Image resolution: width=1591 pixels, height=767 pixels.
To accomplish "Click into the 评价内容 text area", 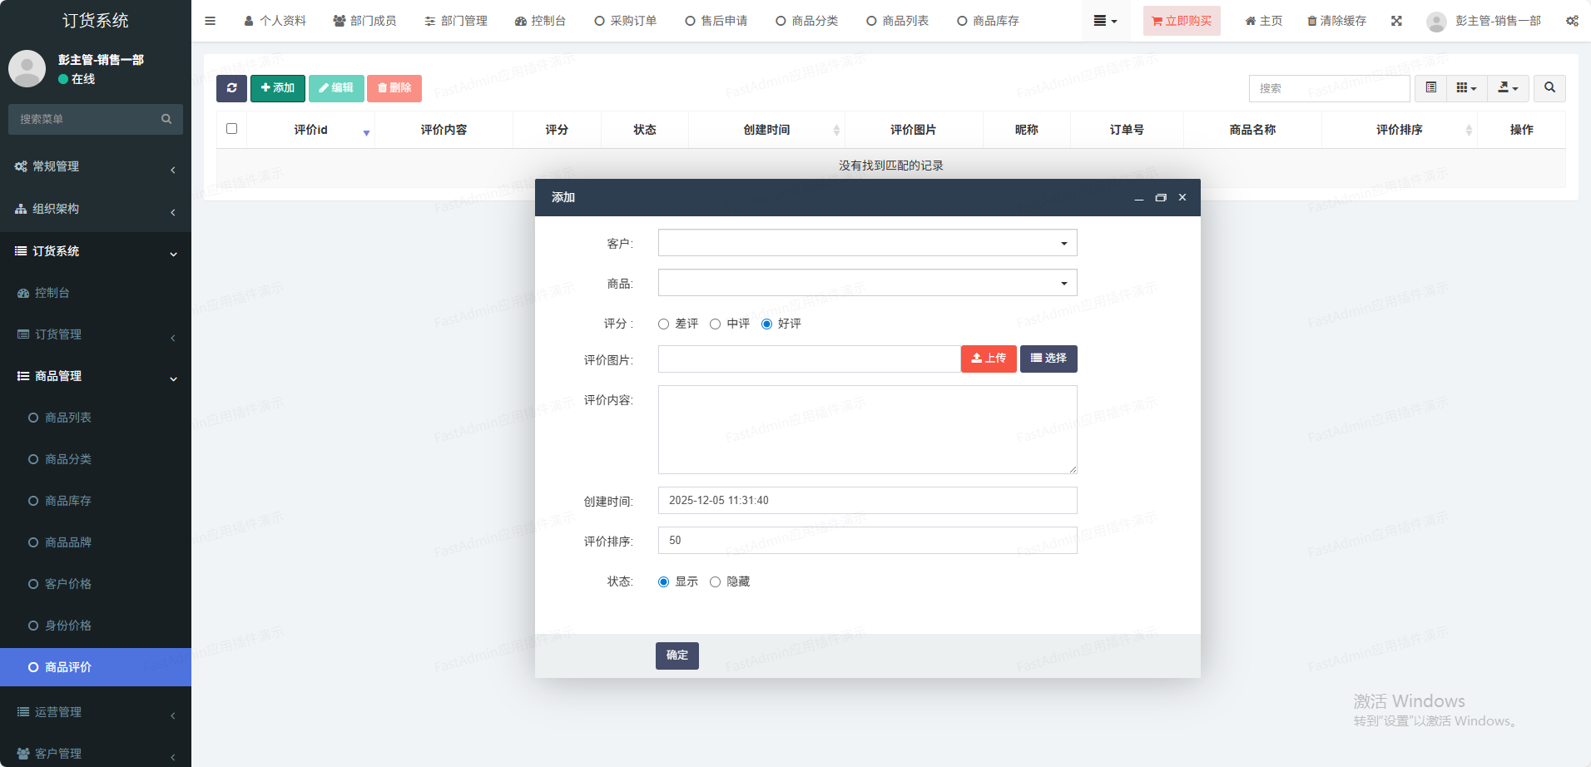I will tap(867, 429).
